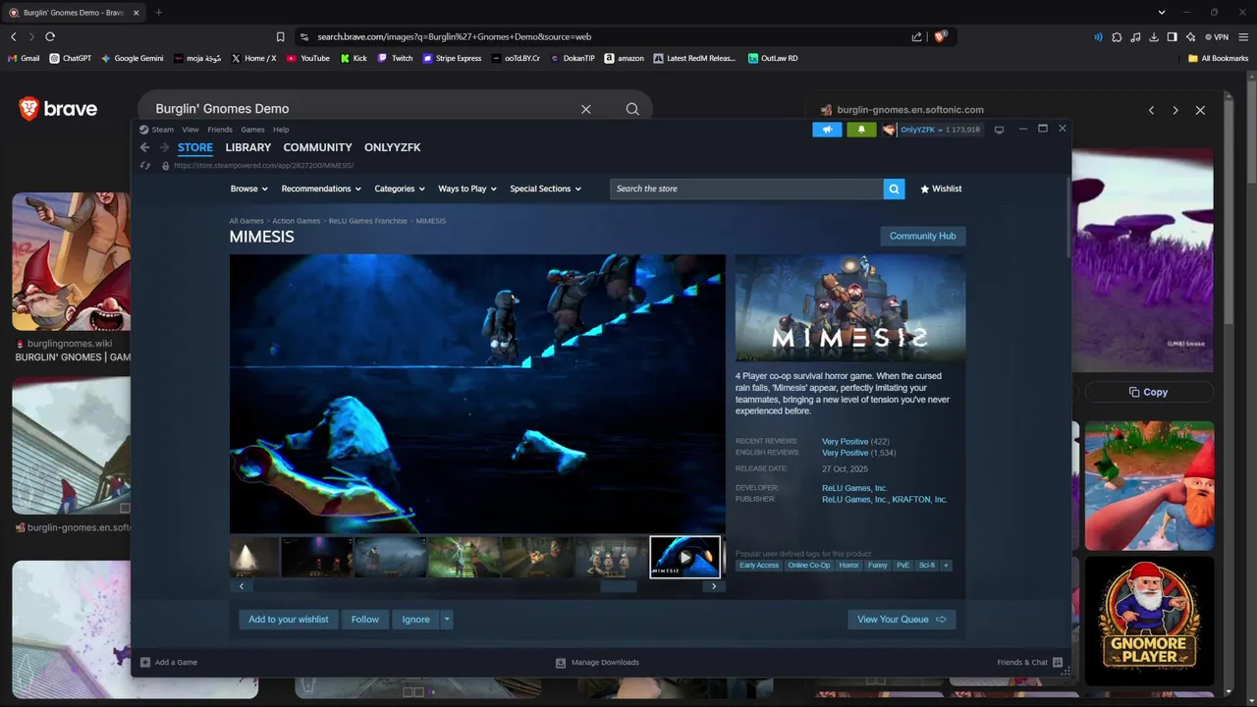Expand the Recommendations dropdown
Image resolution: width=1257 pixels, height=707 pixels.
pyautogui.click(x=321, y=189)
